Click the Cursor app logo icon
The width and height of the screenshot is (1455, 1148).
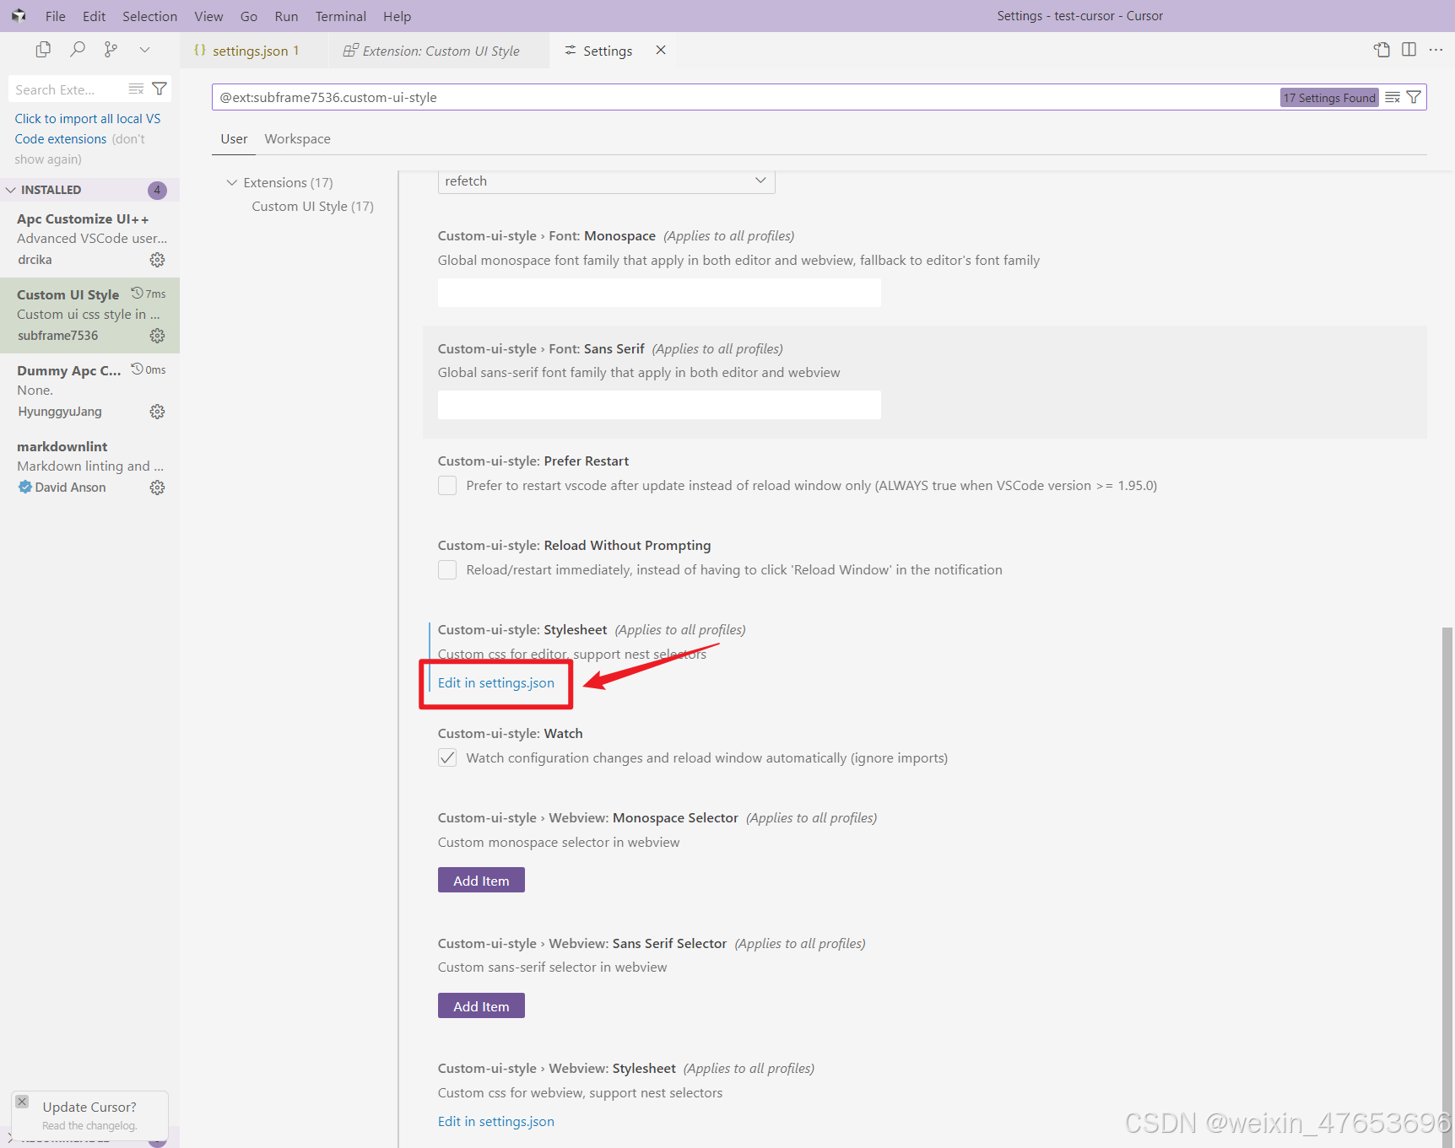pyautogui.click(x=19, y=16)
